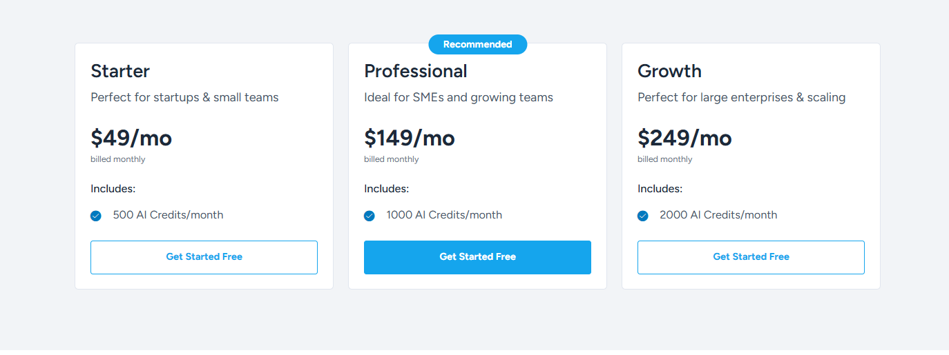
Task: Click the Growth plan heading
Action: (669, 71)
